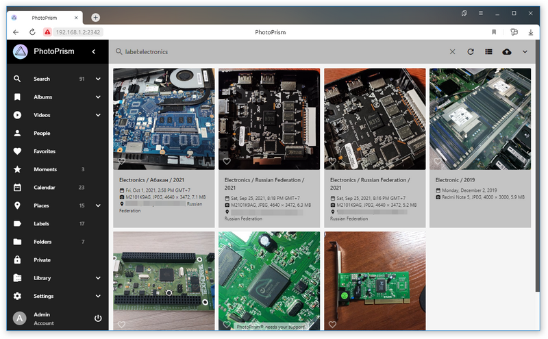
Task: Click the browser collections icon at top
Action: [464, 13]
